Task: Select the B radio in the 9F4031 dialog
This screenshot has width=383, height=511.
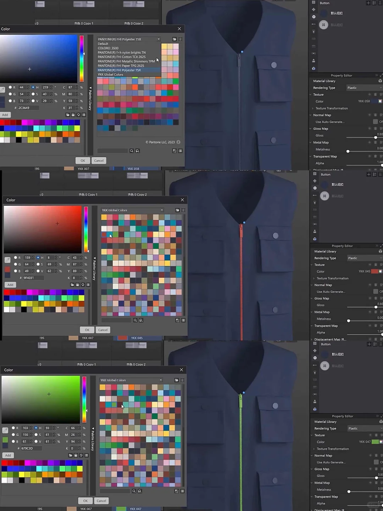Action: coord(15,271)
